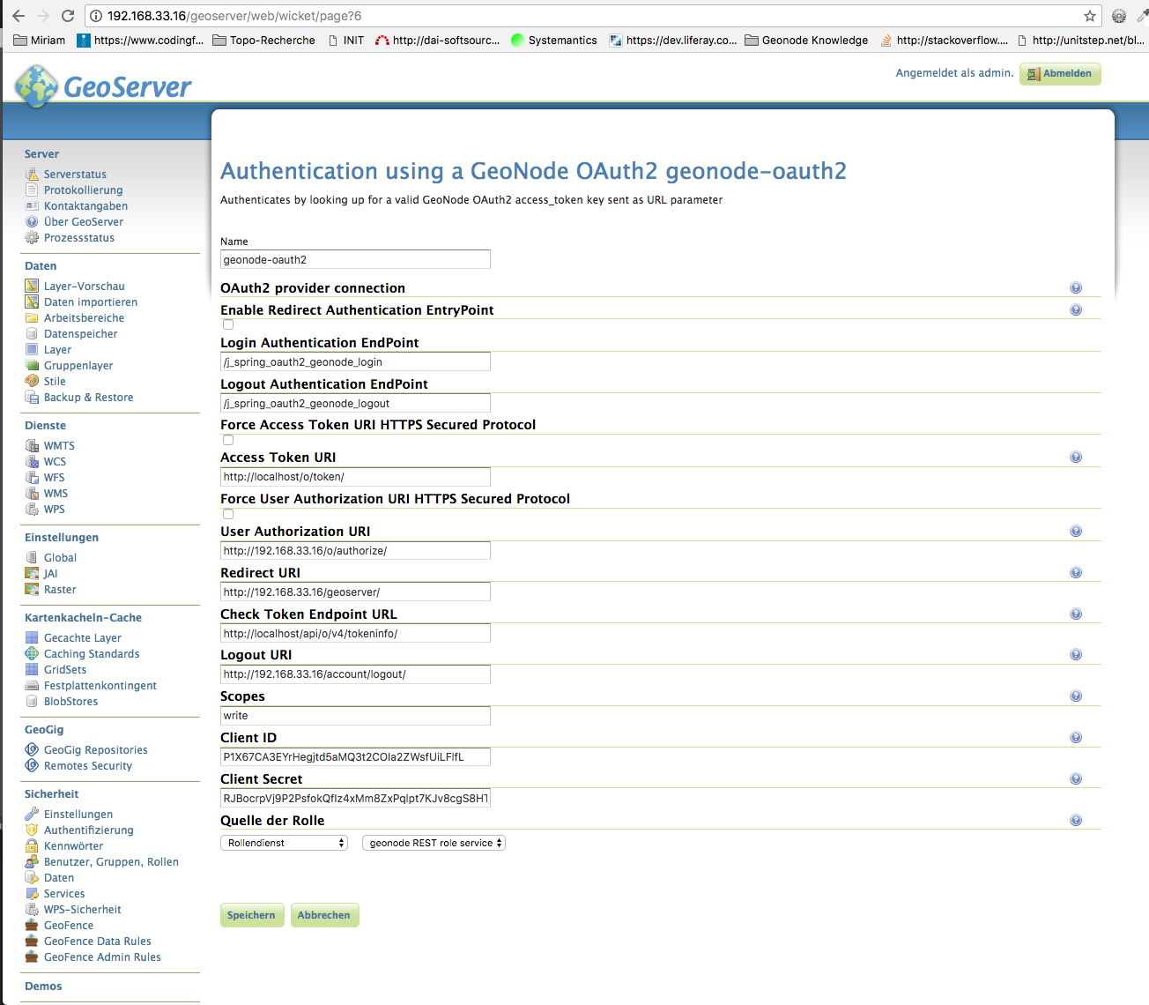The image size is (1149, 1005).
Task: Click the Gecachte Layer icon
Action: click(x=32, y=638)
